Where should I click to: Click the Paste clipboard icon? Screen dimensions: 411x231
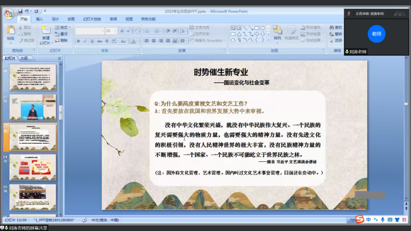[x=11, y=31]
